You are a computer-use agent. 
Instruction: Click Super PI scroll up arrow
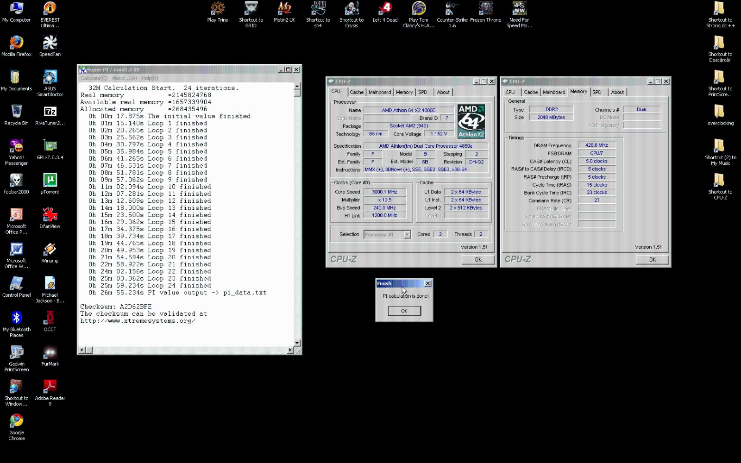pyautogui.click(x=297, y=86)
